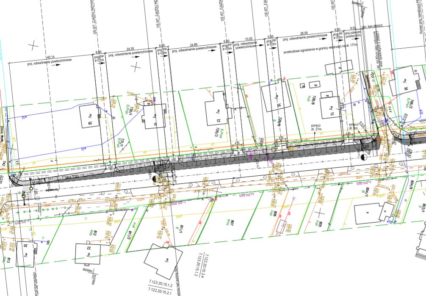
Task: Select parcel number 807
Action: (x=232, y=224)
